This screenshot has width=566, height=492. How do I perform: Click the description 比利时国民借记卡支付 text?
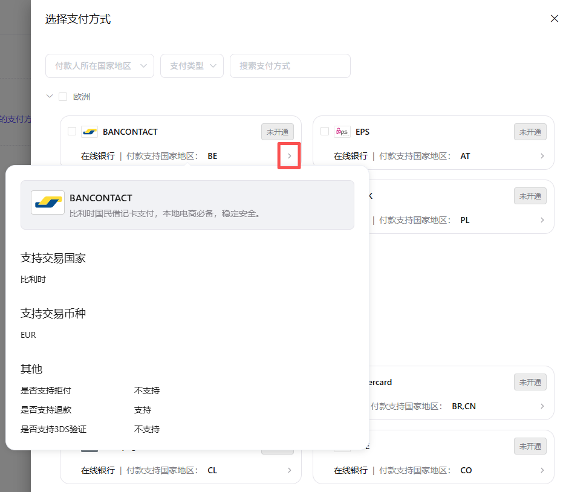click(x=164, y=213)
